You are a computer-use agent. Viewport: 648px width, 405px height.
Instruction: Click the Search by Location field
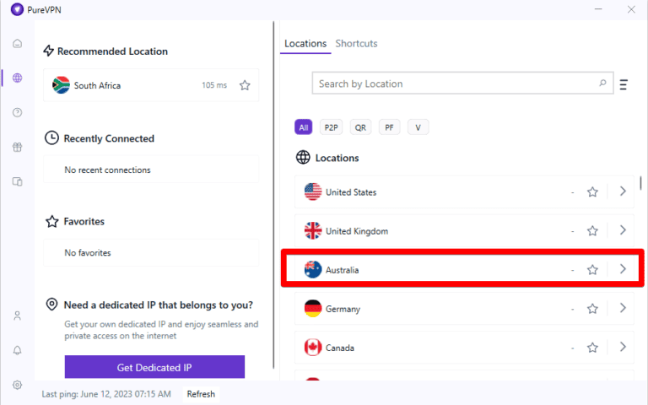(x=456, y=84)
